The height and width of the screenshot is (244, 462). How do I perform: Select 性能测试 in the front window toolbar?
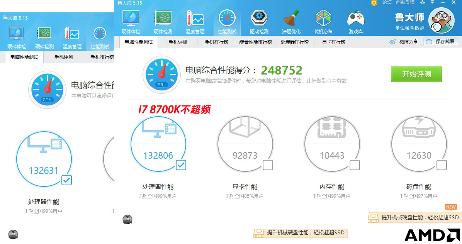tap(227, 22)
